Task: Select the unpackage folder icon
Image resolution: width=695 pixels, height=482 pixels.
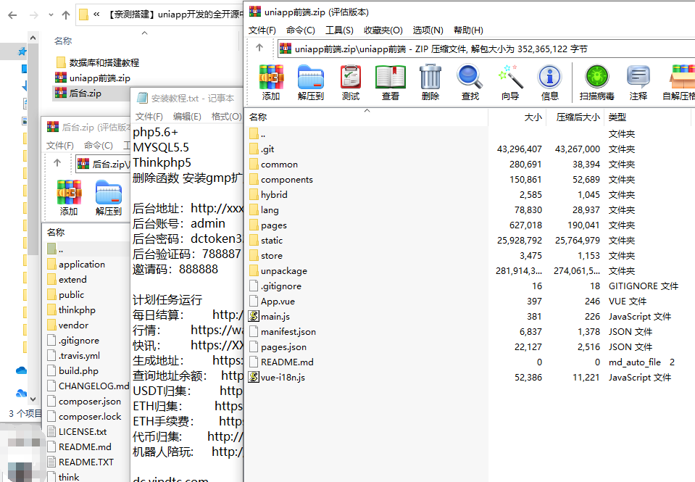Action: tap(254, 270)
